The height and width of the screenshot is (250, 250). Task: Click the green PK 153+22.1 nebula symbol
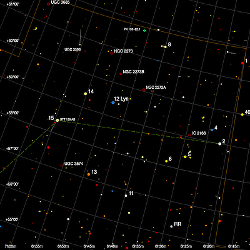click(x=144, y=31)
